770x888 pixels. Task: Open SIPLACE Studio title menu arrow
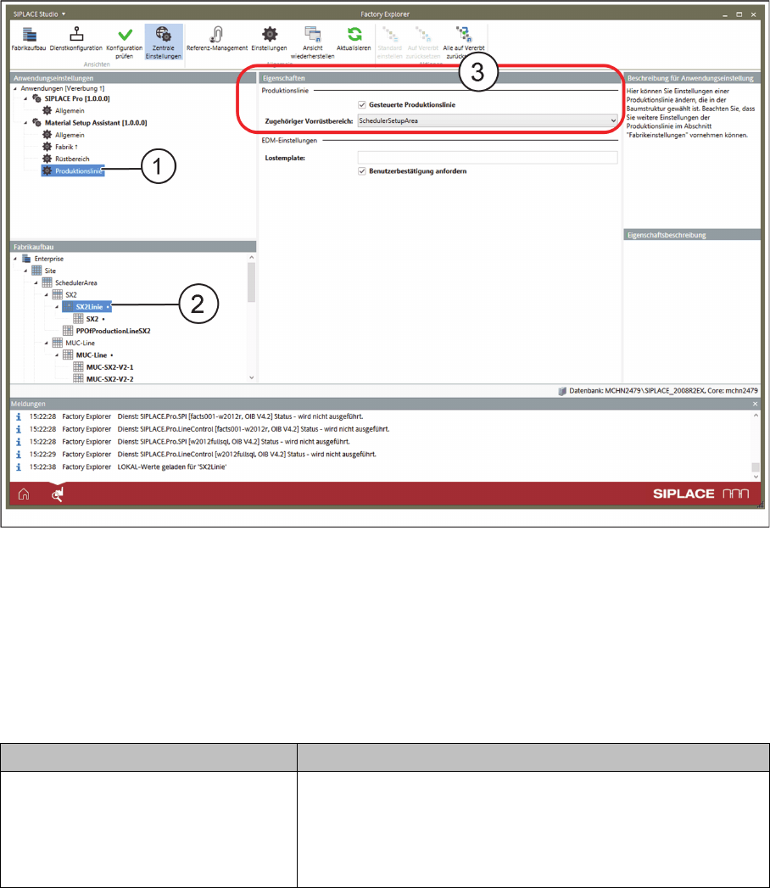[x=64, y=14]
